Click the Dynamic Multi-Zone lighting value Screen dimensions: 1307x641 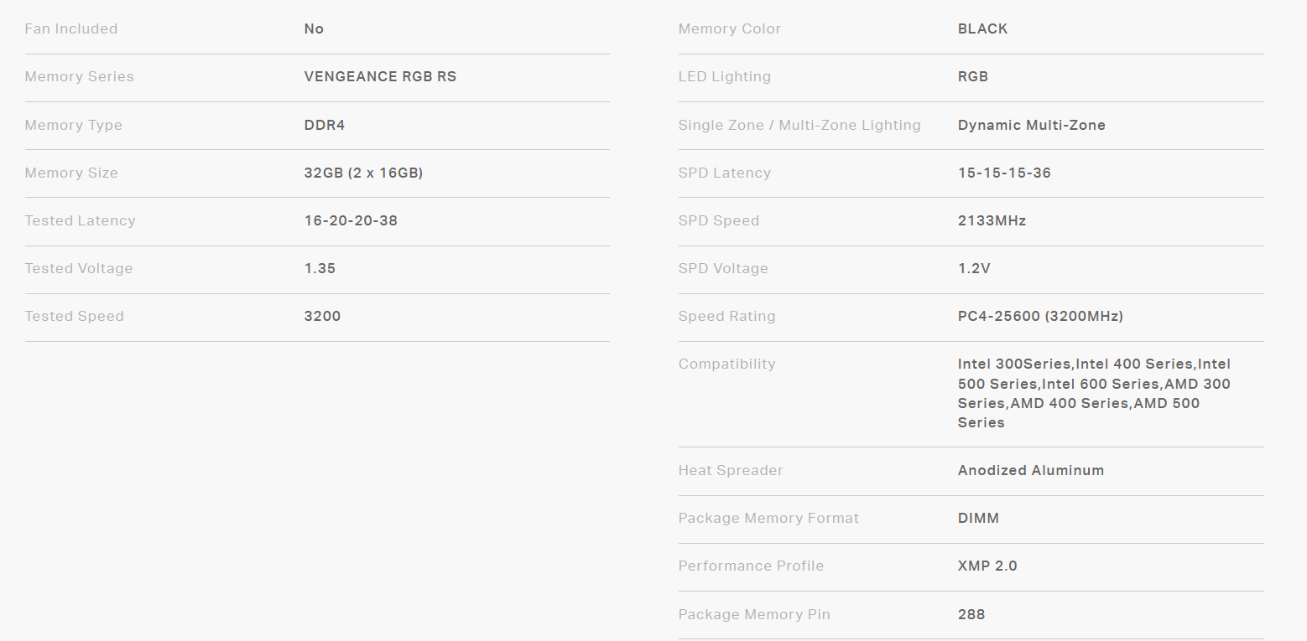click(1031, 125)
